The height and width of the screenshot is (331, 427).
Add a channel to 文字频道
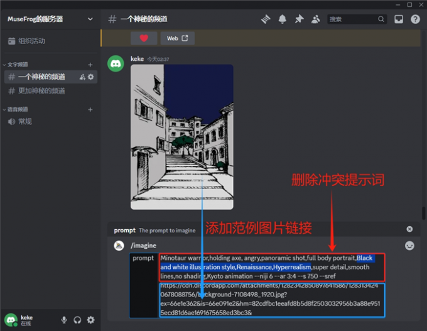pos(90,65)
